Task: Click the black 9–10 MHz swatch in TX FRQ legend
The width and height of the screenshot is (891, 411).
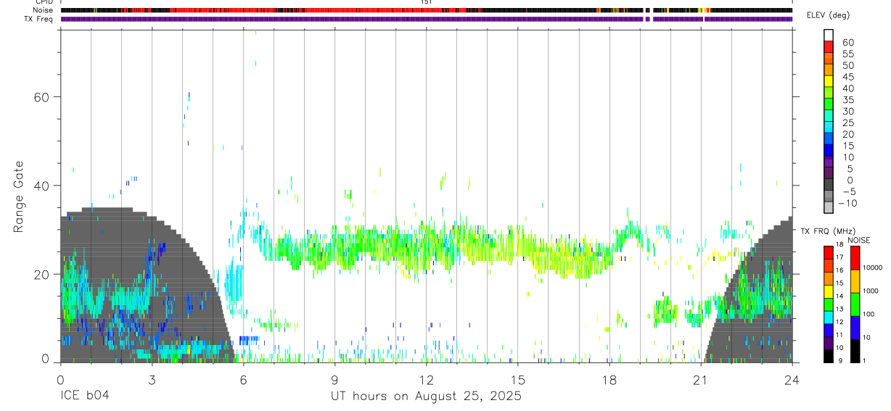Action: (x=829, y=356)
